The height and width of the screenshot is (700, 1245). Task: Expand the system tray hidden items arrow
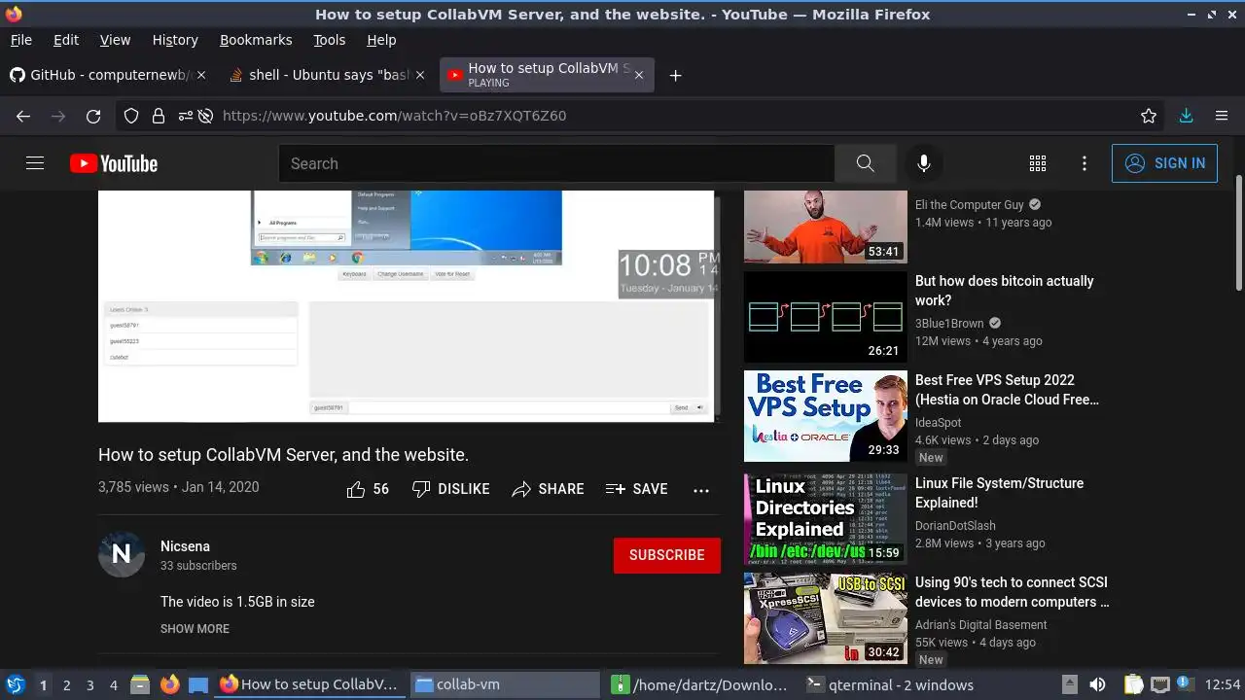1069,684
